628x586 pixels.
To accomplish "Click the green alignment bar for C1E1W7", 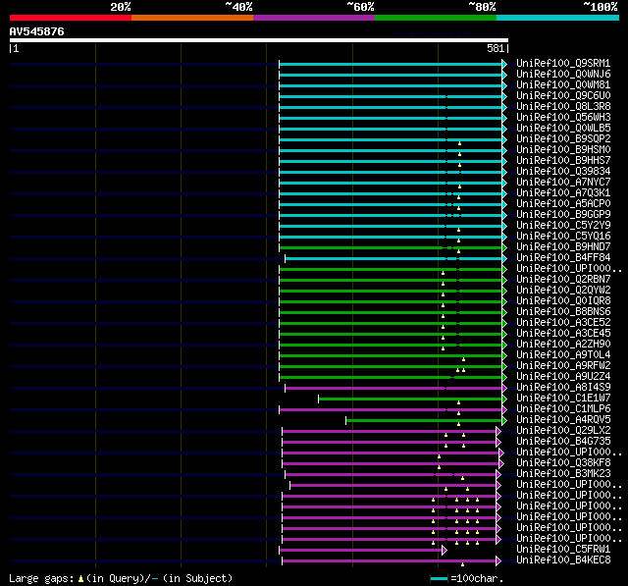I will coord(412,399).
